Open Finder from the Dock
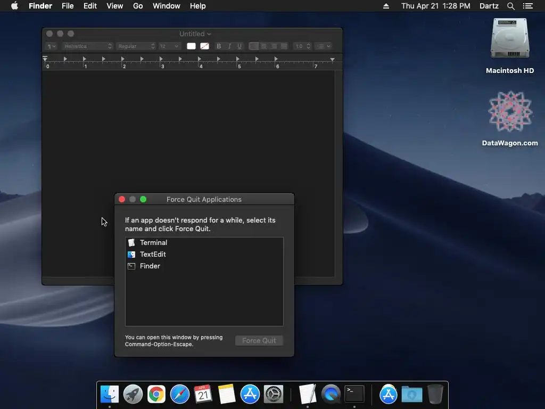545x409 pixels. [x=110, y=395]
